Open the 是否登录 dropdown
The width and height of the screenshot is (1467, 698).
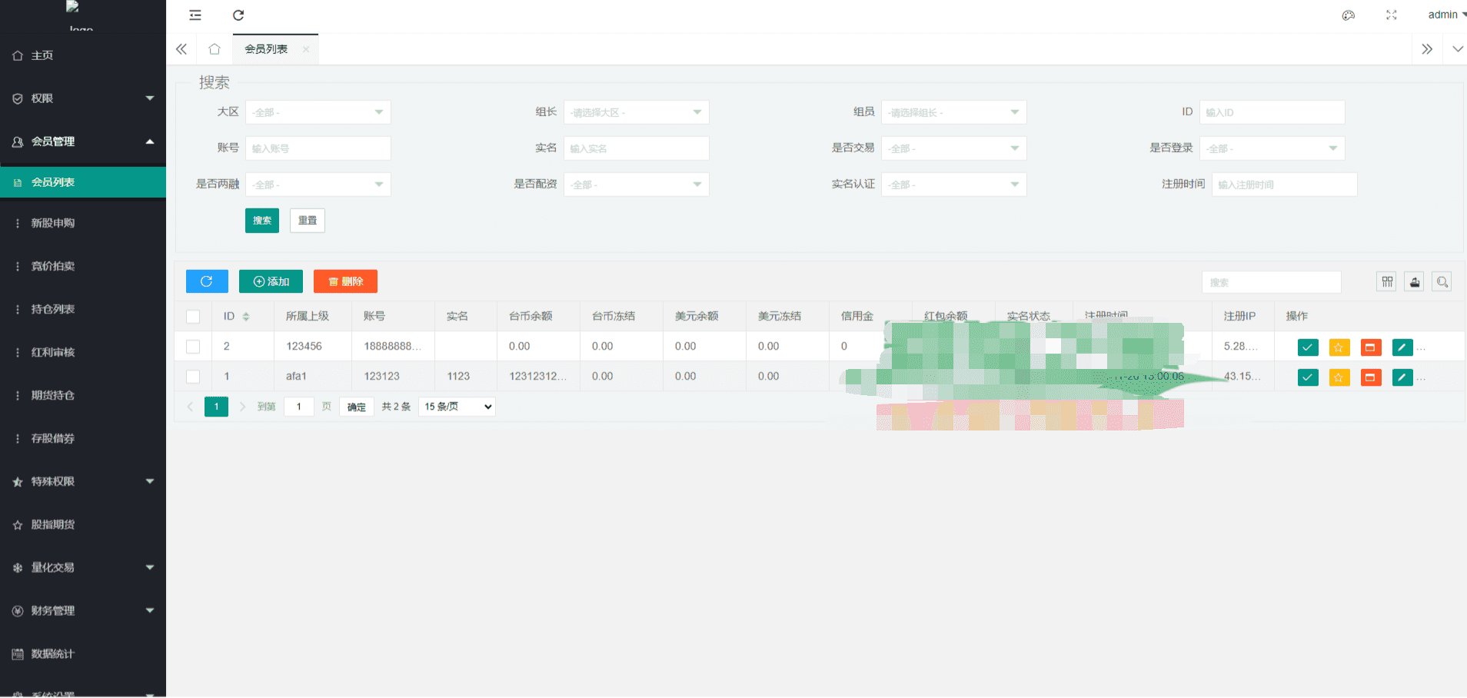(1272, 148)
